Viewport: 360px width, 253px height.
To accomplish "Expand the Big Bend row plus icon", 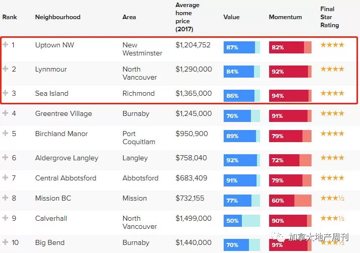I will pyautogui.click(x=5, y=242).
